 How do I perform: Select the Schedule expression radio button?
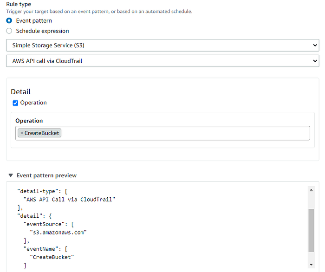(x=9, y=31)
